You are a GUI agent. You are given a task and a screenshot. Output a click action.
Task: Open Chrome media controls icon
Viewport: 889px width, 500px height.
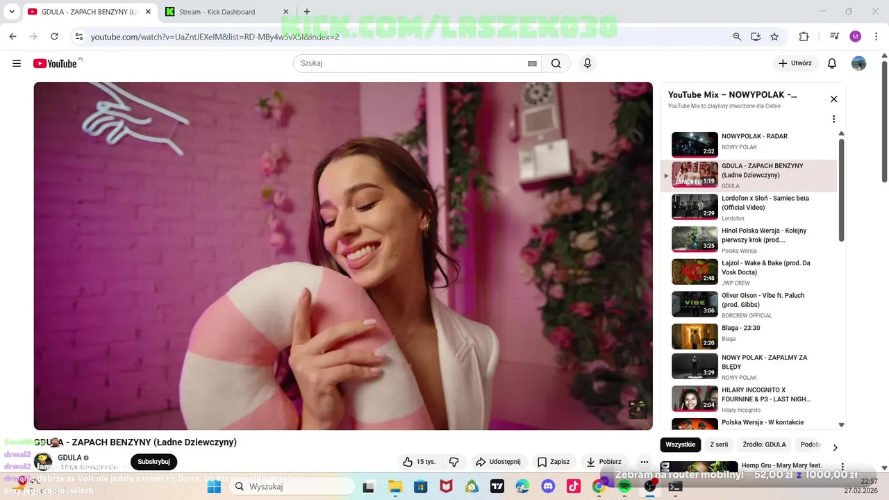[x=834, y=36]
